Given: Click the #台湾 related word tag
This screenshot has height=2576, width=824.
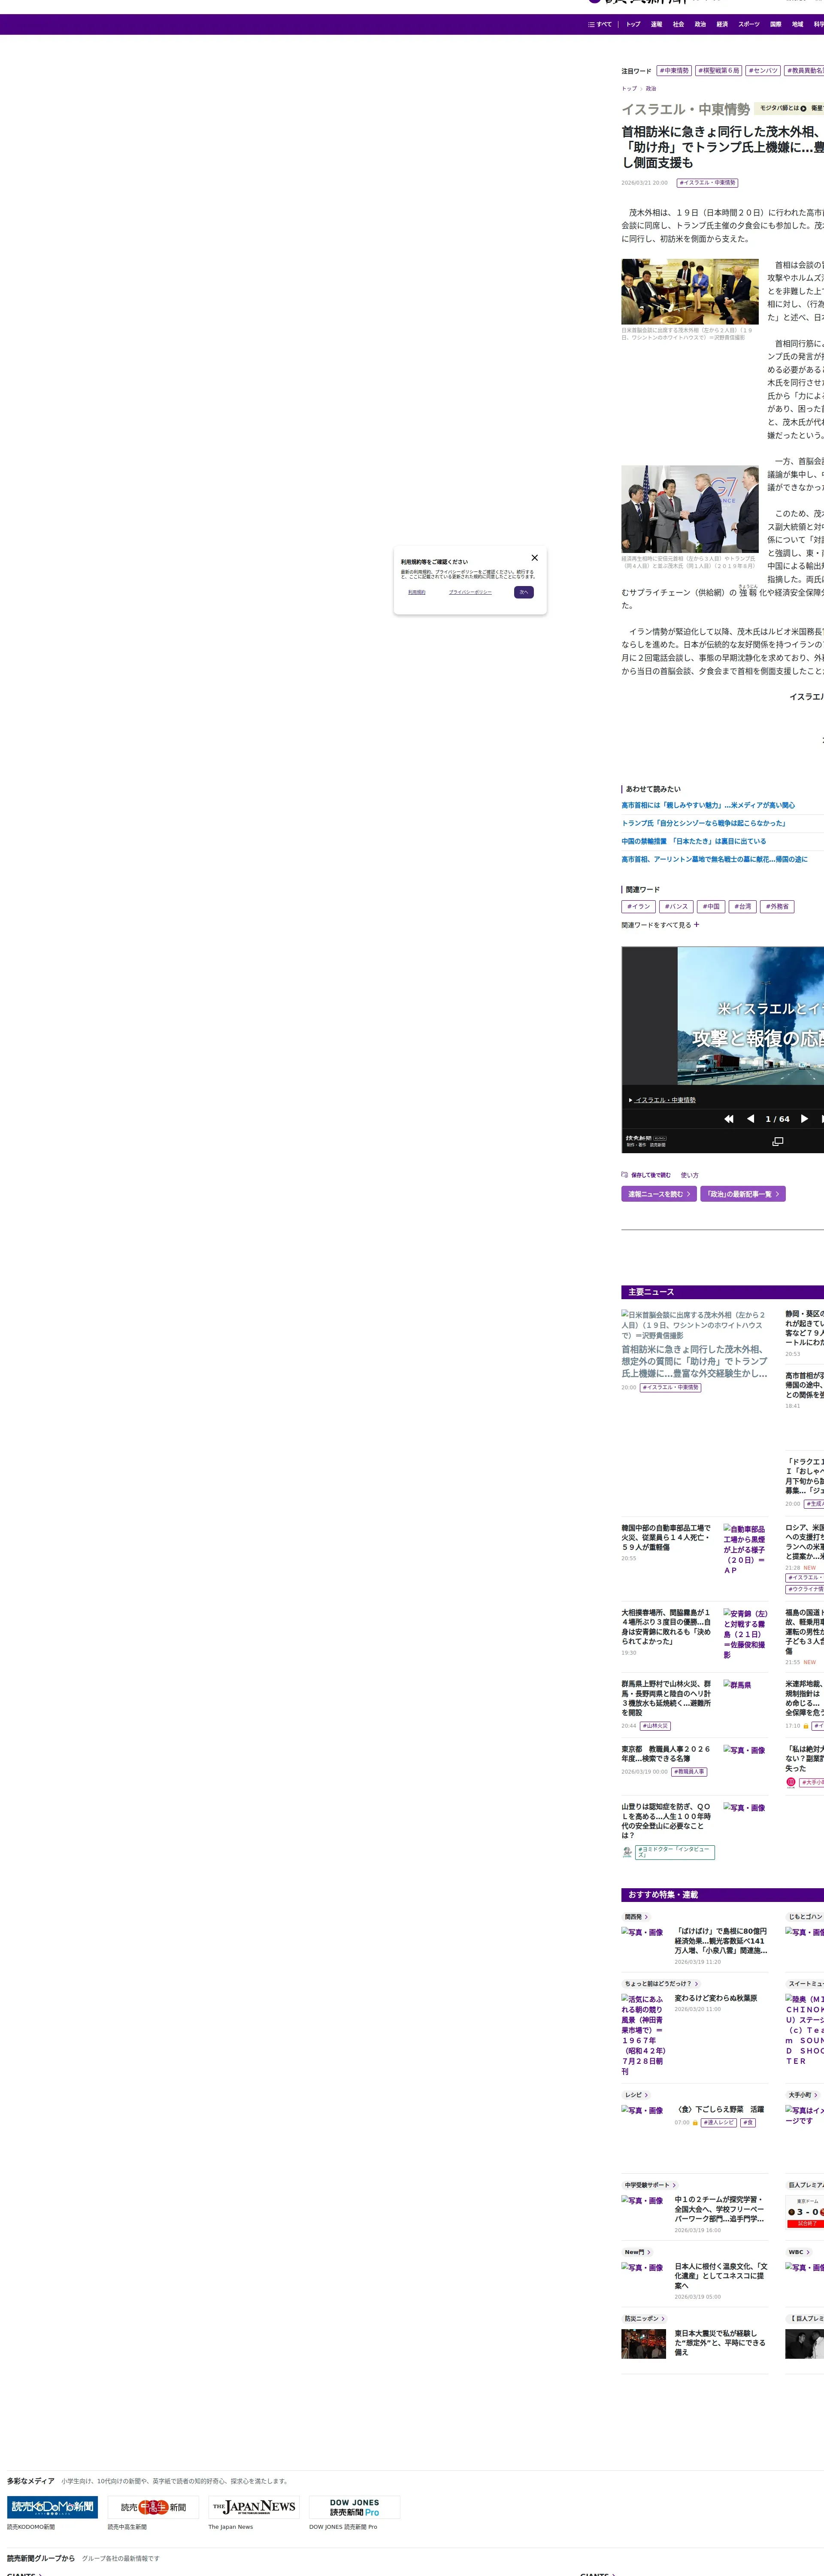Looking at the screenshot, I should 743,907.
